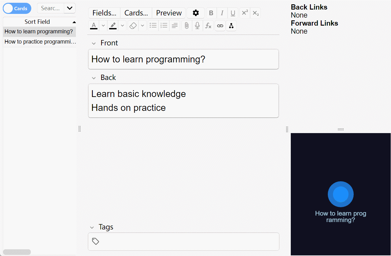Toggle italic formatting
This screenshot has height=256, width=391.
tap(222, 13)
